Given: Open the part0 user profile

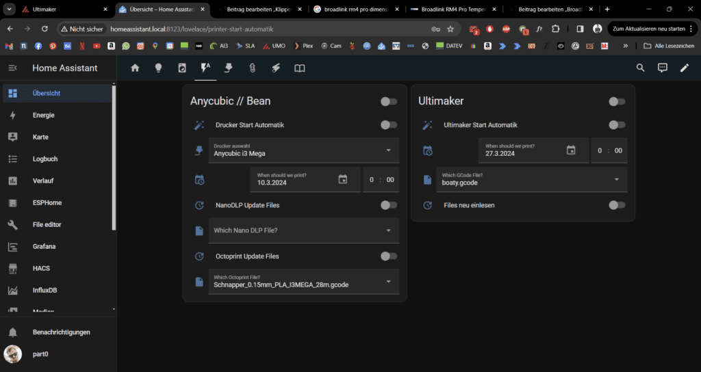Looking at the screenshot, I should tap(58, 354).
